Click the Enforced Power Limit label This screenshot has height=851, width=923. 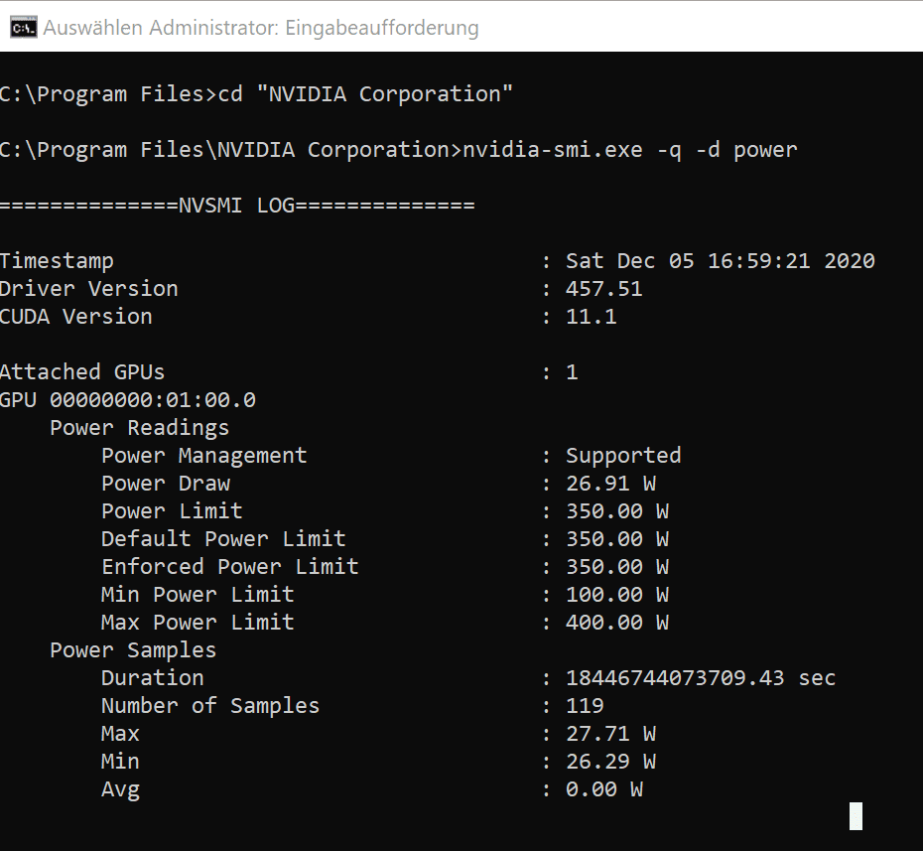click(230, 567)
